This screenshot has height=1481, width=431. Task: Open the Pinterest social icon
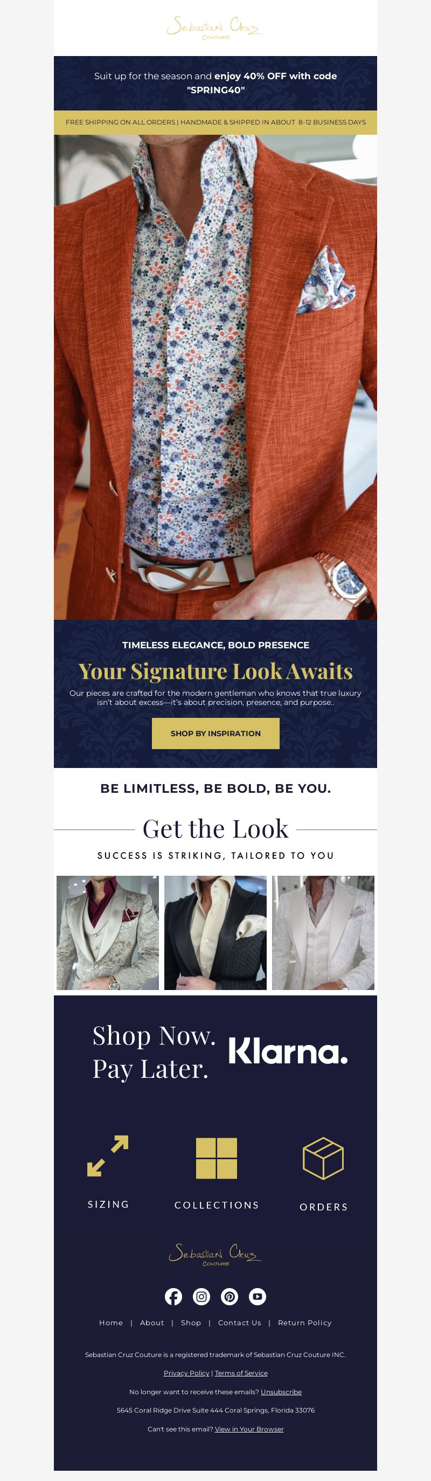(230, 1297)
